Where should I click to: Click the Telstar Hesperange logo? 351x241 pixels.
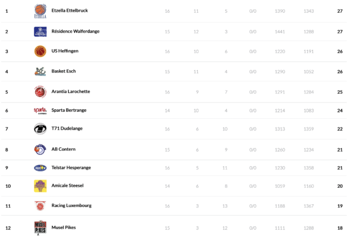coord(40,167)
